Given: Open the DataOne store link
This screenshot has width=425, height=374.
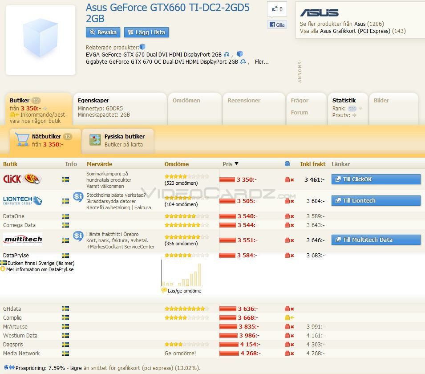Looking at the screenshot, I should coord(13,216).
